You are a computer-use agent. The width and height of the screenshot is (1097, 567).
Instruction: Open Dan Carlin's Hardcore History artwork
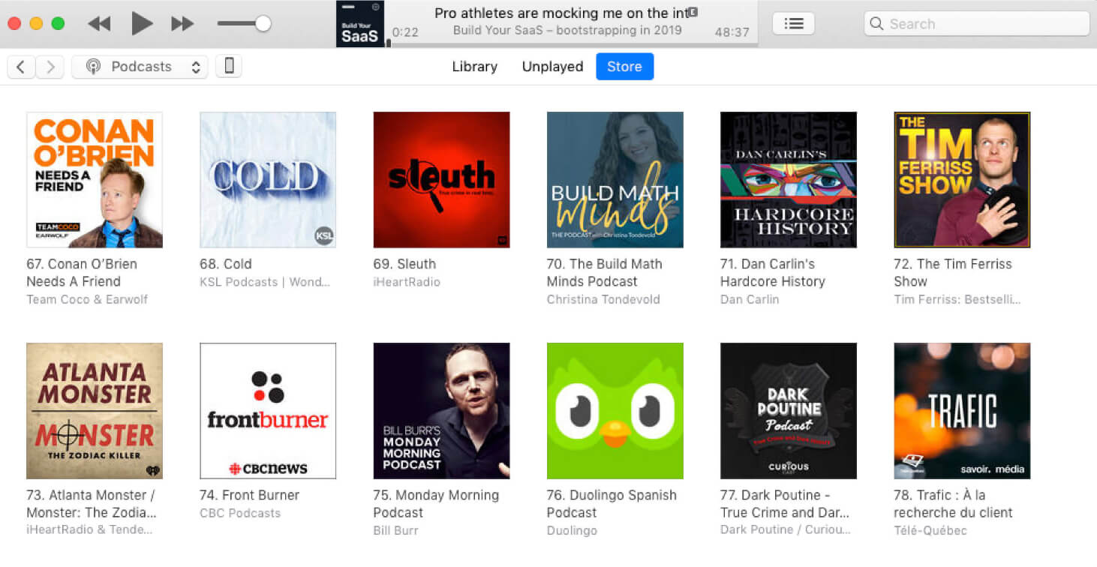[x=788, y=180]
